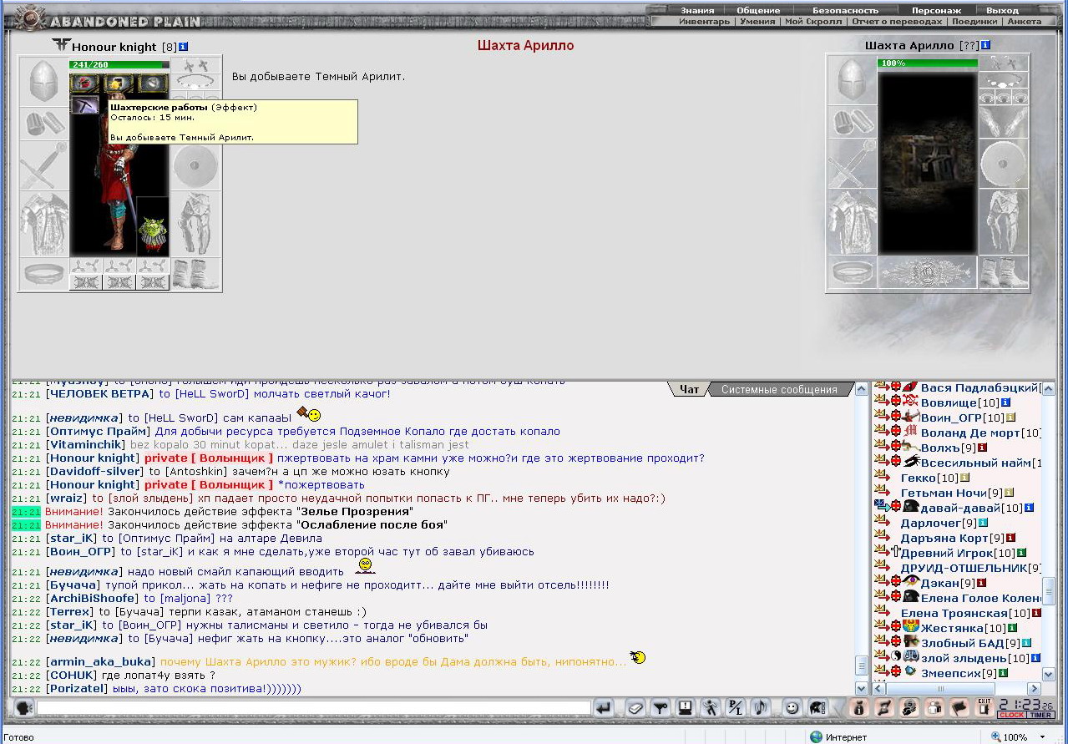
Task: Click player name Змеепсих in list
Action: pos(950,673)
